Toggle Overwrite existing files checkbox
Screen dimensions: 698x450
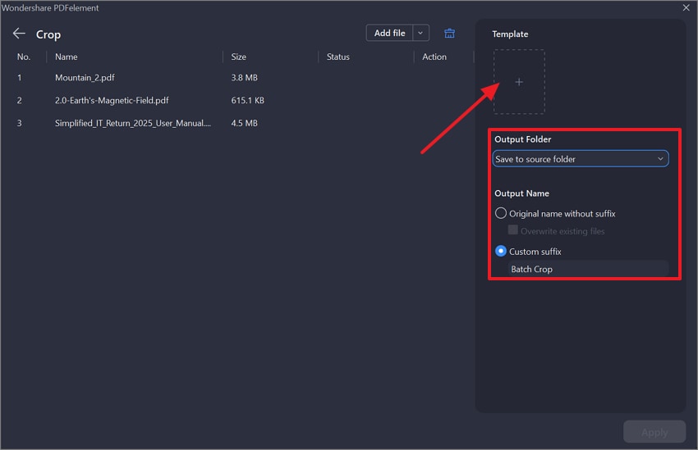(x=512, y=230)
